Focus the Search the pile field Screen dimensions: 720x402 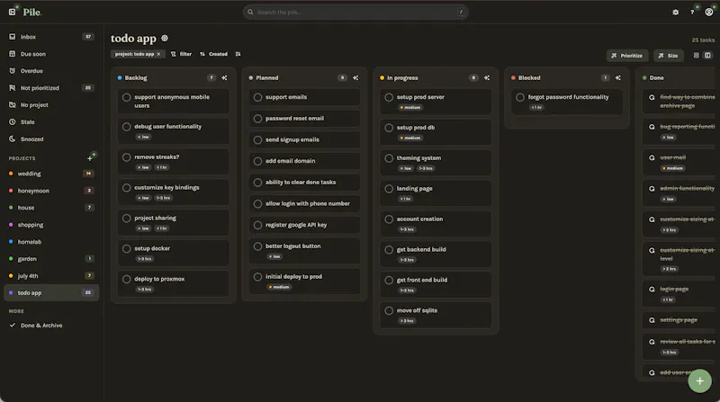point(355,12)
